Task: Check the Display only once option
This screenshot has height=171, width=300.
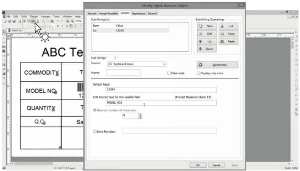Action: tap(198, 73)
